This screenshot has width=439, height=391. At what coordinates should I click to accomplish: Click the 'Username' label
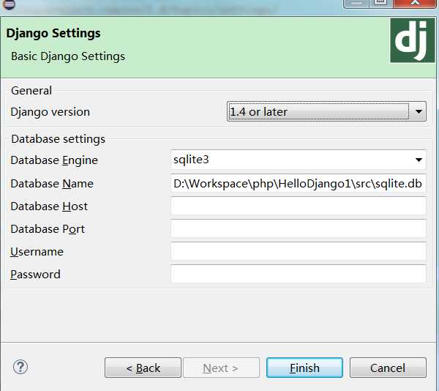pos(37,252)
